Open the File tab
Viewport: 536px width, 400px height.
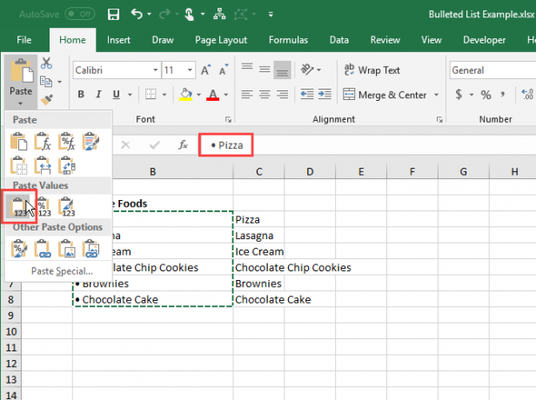[x=24, y=40]
